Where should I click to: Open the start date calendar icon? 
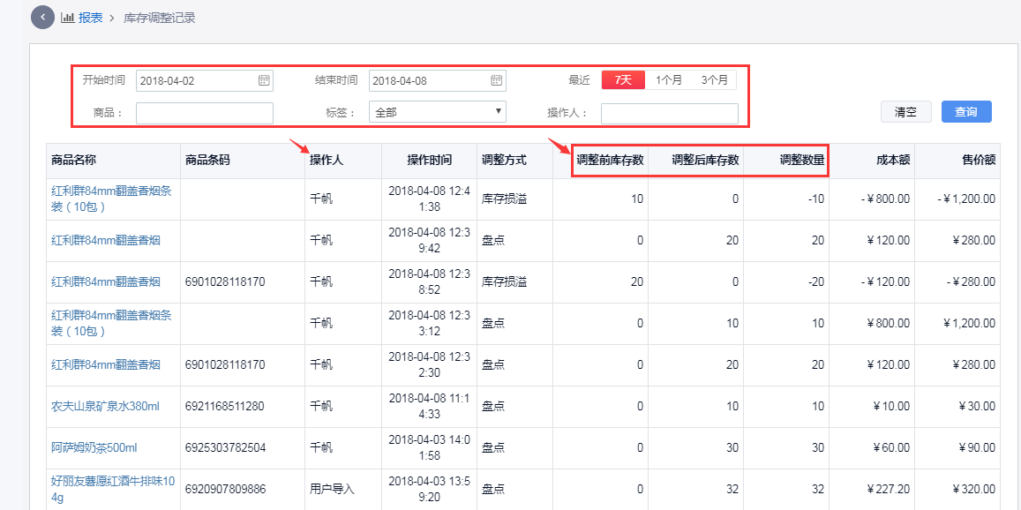point(264,80)
